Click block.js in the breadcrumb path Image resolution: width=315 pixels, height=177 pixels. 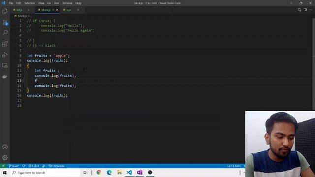tap(22, 16)
